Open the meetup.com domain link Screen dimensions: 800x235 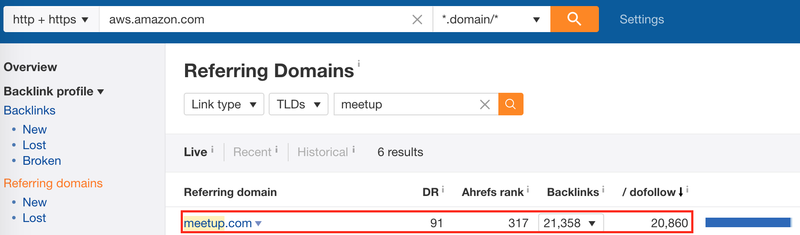click(x=218, y=223)
